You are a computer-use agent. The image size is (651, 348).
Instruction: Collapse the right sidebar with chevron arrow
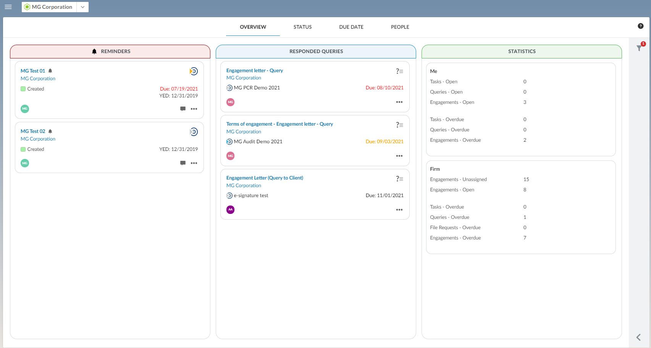638,337
